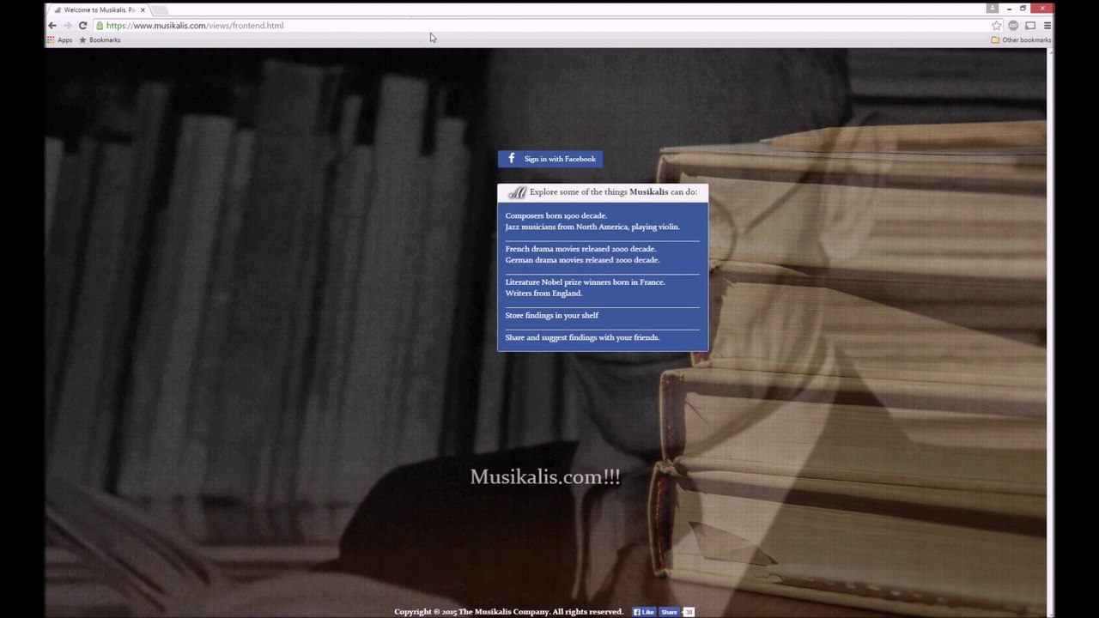
Task: Open the Bookmarks star folder
Action: pos(100,40)
